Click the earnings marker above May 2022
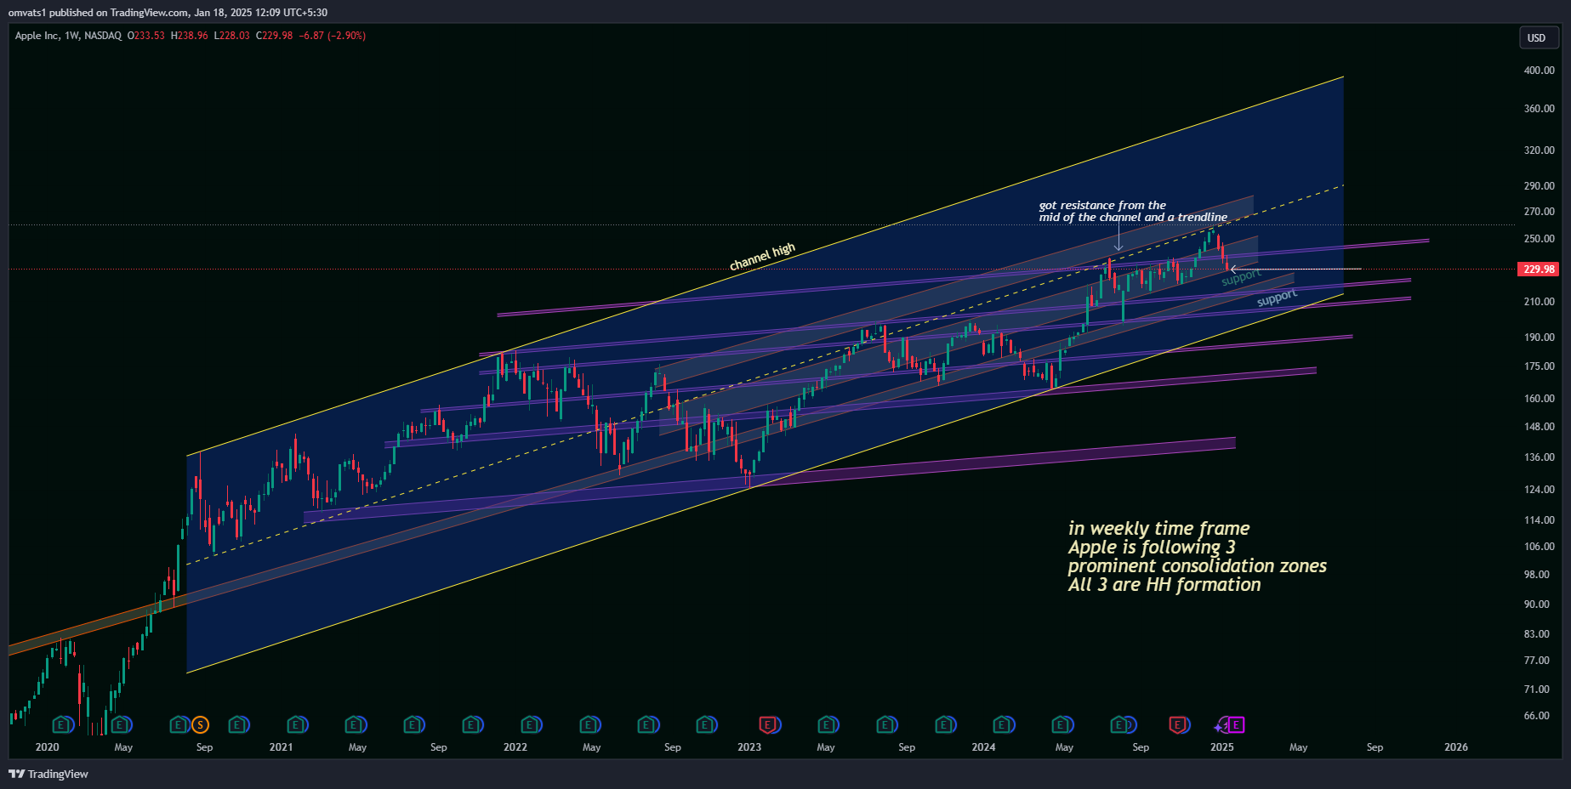This screenshot has height=789, width=1571. (x=589, y=725)
